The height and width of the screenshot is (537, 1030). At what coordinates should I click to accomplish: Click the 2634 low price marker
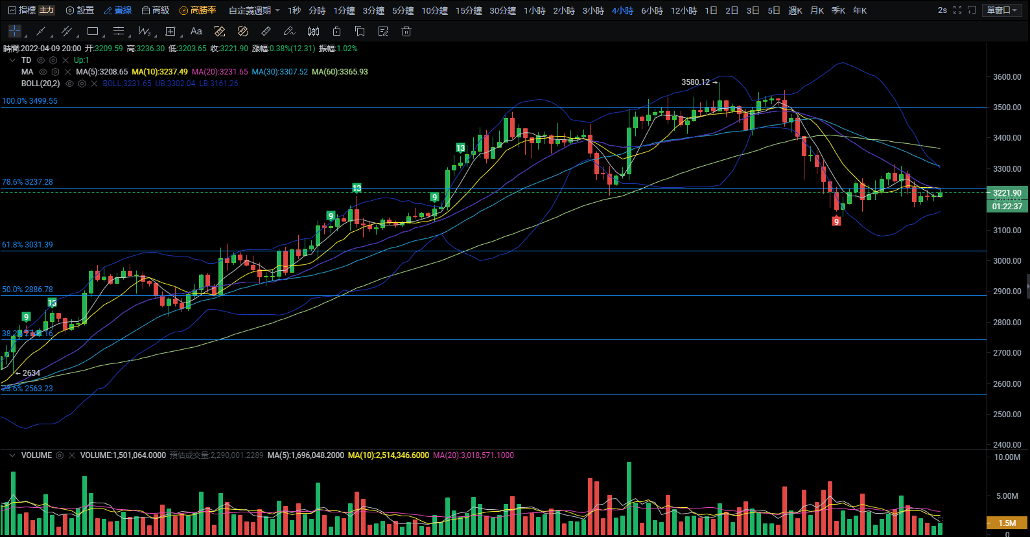27,373
